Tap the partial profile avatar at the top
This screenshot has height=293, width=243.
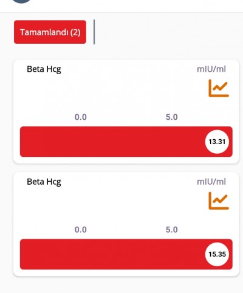21,1
